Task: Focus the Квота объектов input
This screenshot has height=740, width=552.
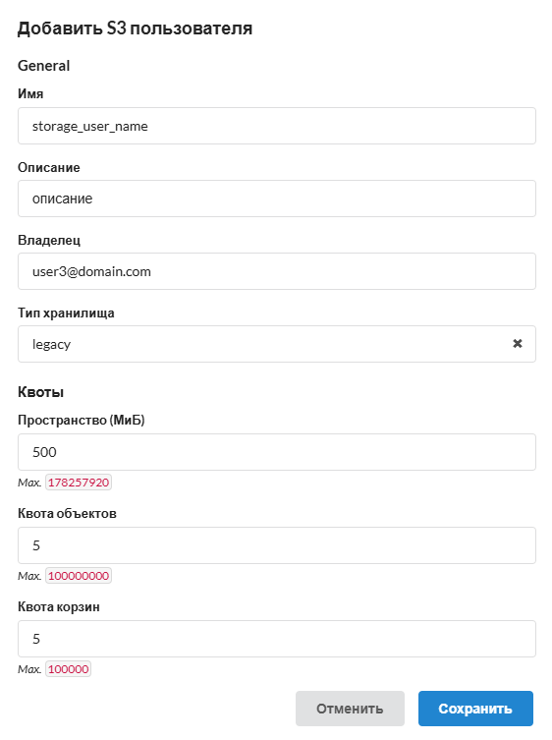Action: [x=276, y=545]
